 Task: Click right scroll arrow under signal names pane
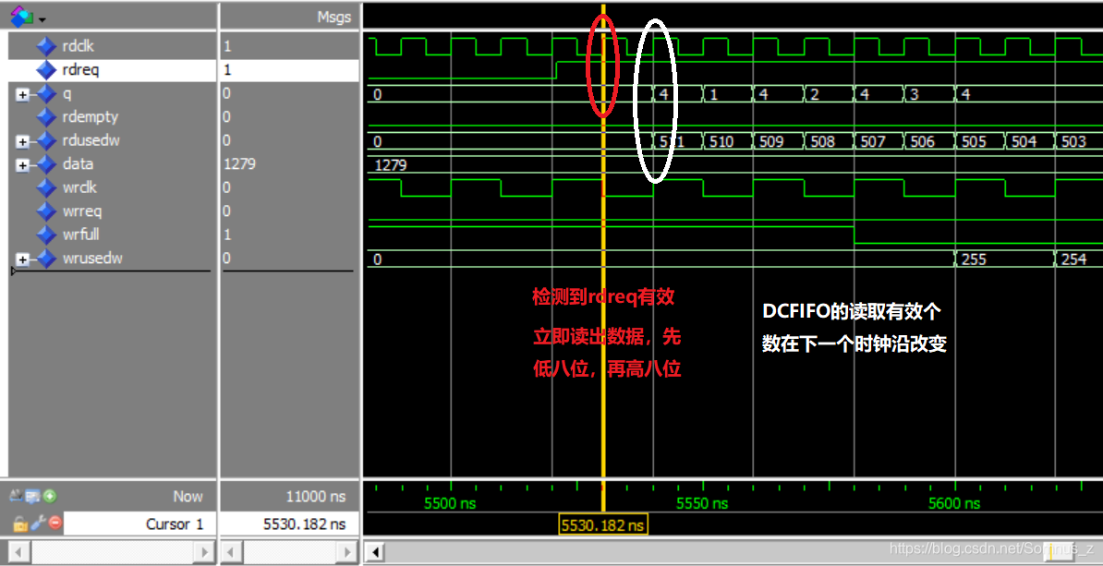[204, 551]
